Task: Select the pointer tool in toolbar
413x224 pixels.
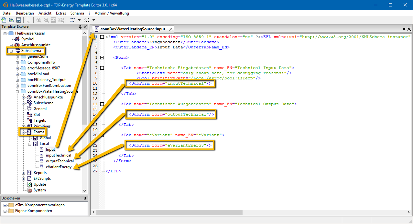Action: click(x=28, y=20)
